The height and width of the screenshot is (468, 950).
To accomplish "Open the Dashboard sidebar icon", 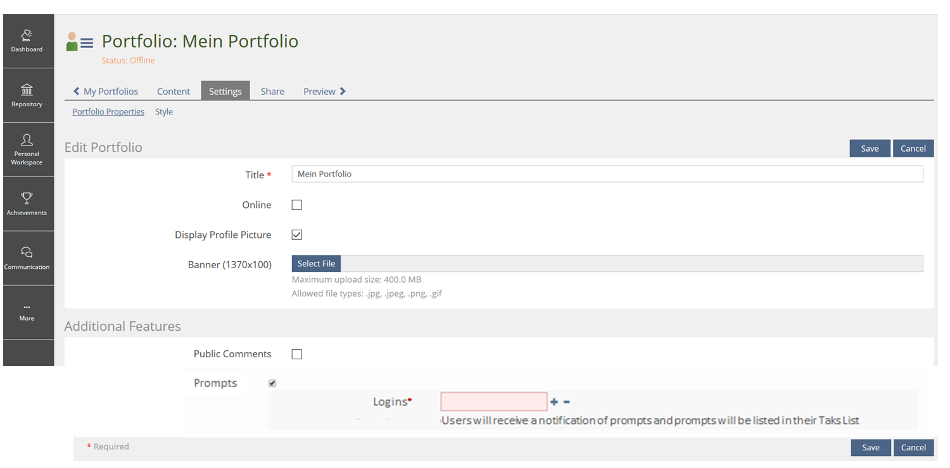I will pyautogui.click(x=27, y=35).
